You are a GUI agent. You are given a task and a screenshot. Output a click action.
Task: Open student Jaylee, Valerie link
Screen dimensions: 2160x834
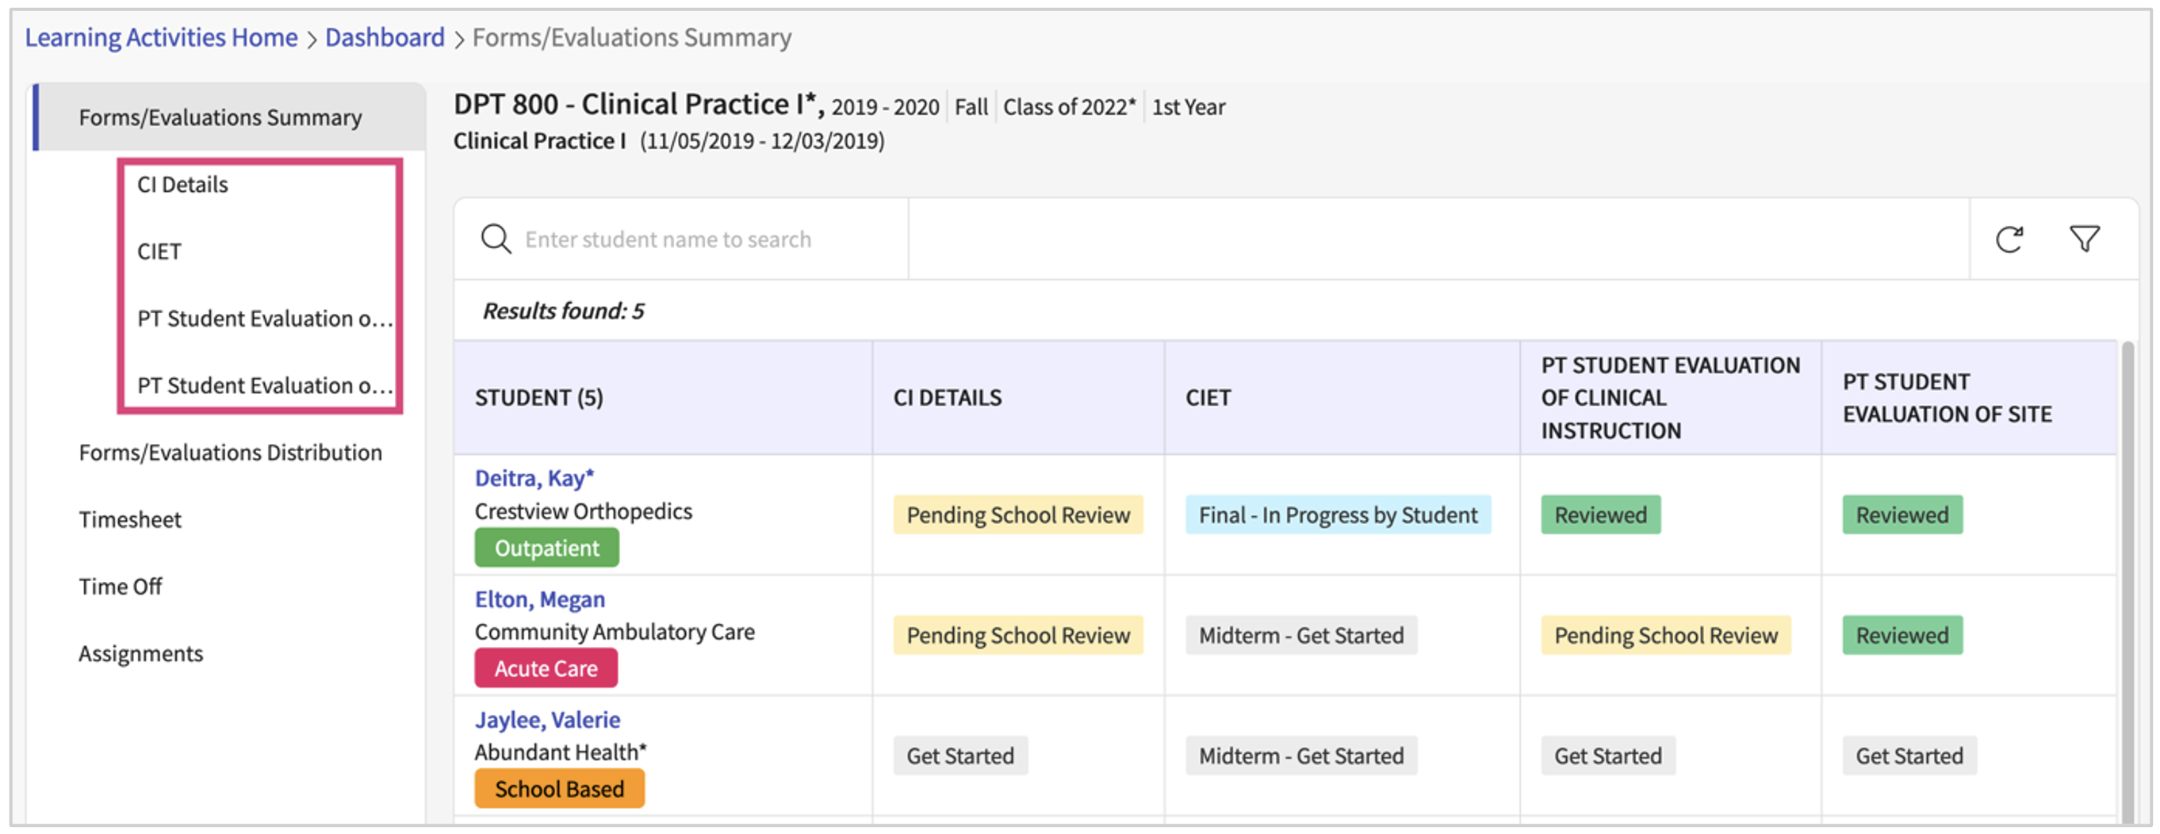(x=546, y=720)
